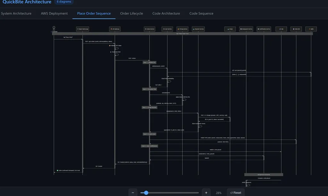Click the zoom in plus button

tap(206, 193)
